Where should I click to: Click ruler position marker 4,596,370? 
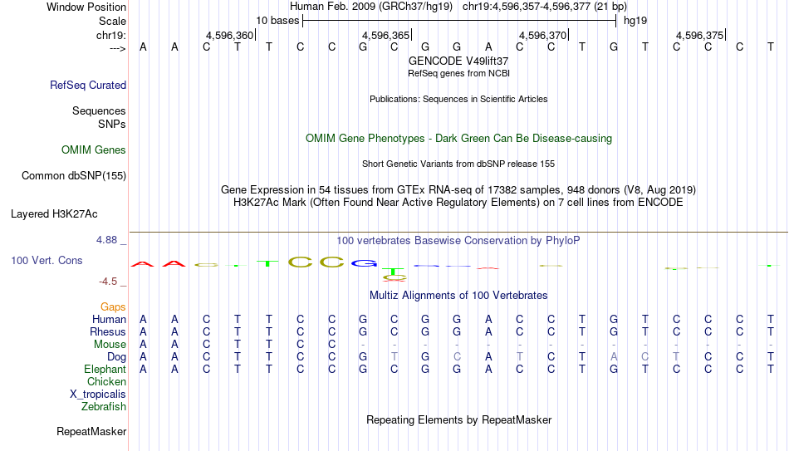point(545,35)
